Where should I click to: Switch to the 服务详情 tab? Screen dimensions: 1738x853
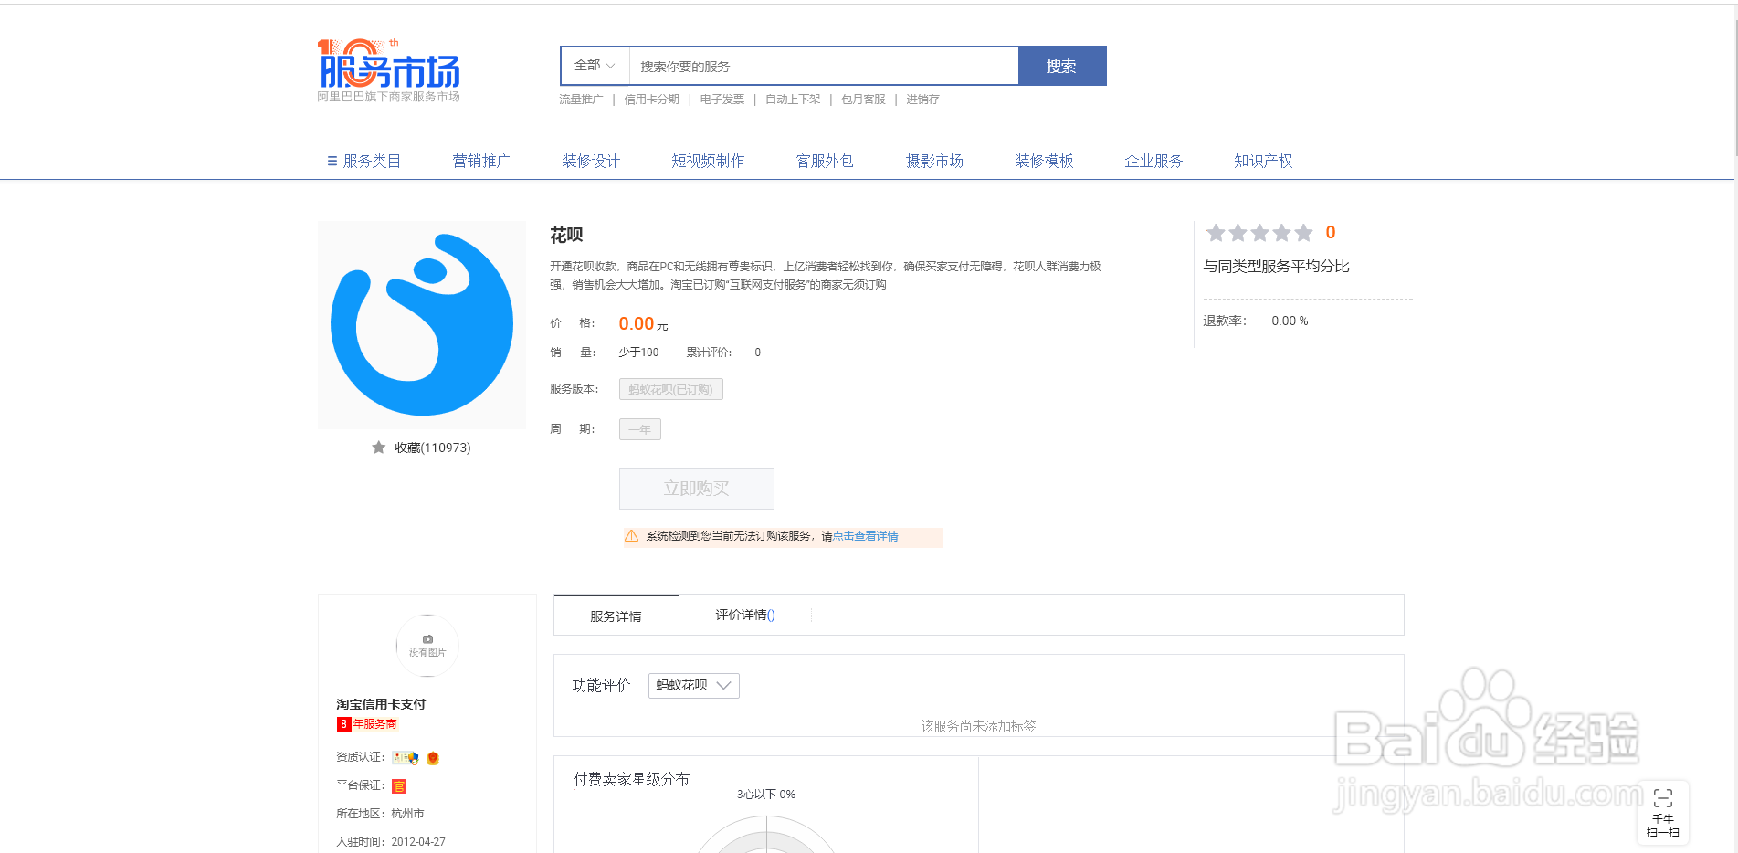pos(616,616)
